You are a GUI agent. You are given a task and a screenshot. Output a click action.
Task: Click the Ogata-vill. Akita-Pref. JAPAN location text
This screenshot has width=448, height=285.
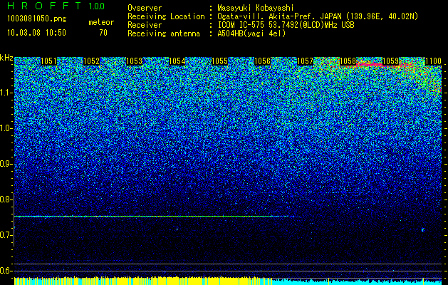318,16
